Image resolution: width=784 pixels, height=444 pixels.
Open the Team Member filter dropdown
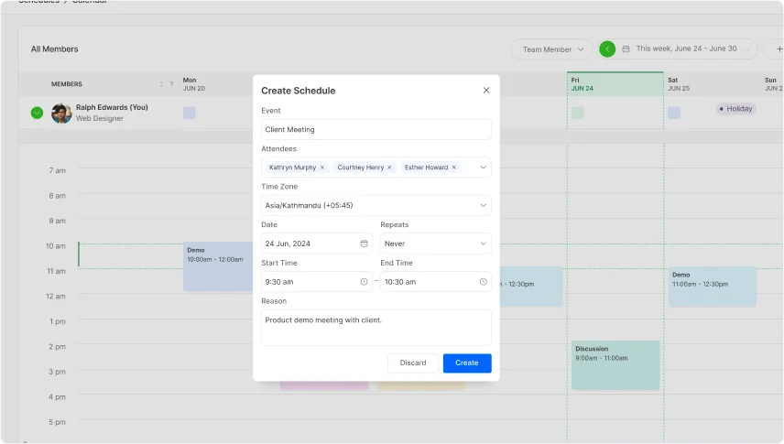(x=552, y=49)
